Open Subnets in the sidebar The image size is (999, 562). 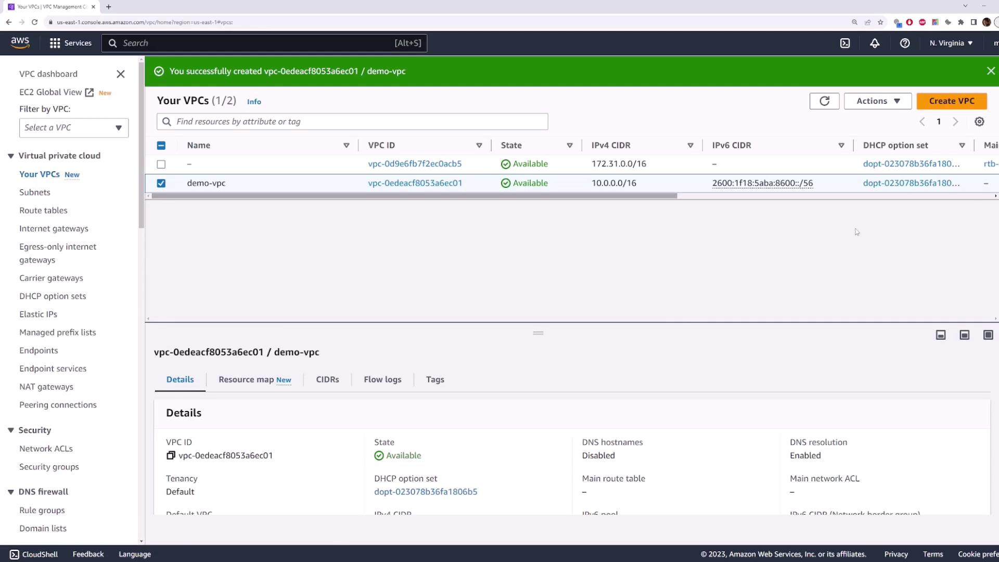(x=35, y=193)
